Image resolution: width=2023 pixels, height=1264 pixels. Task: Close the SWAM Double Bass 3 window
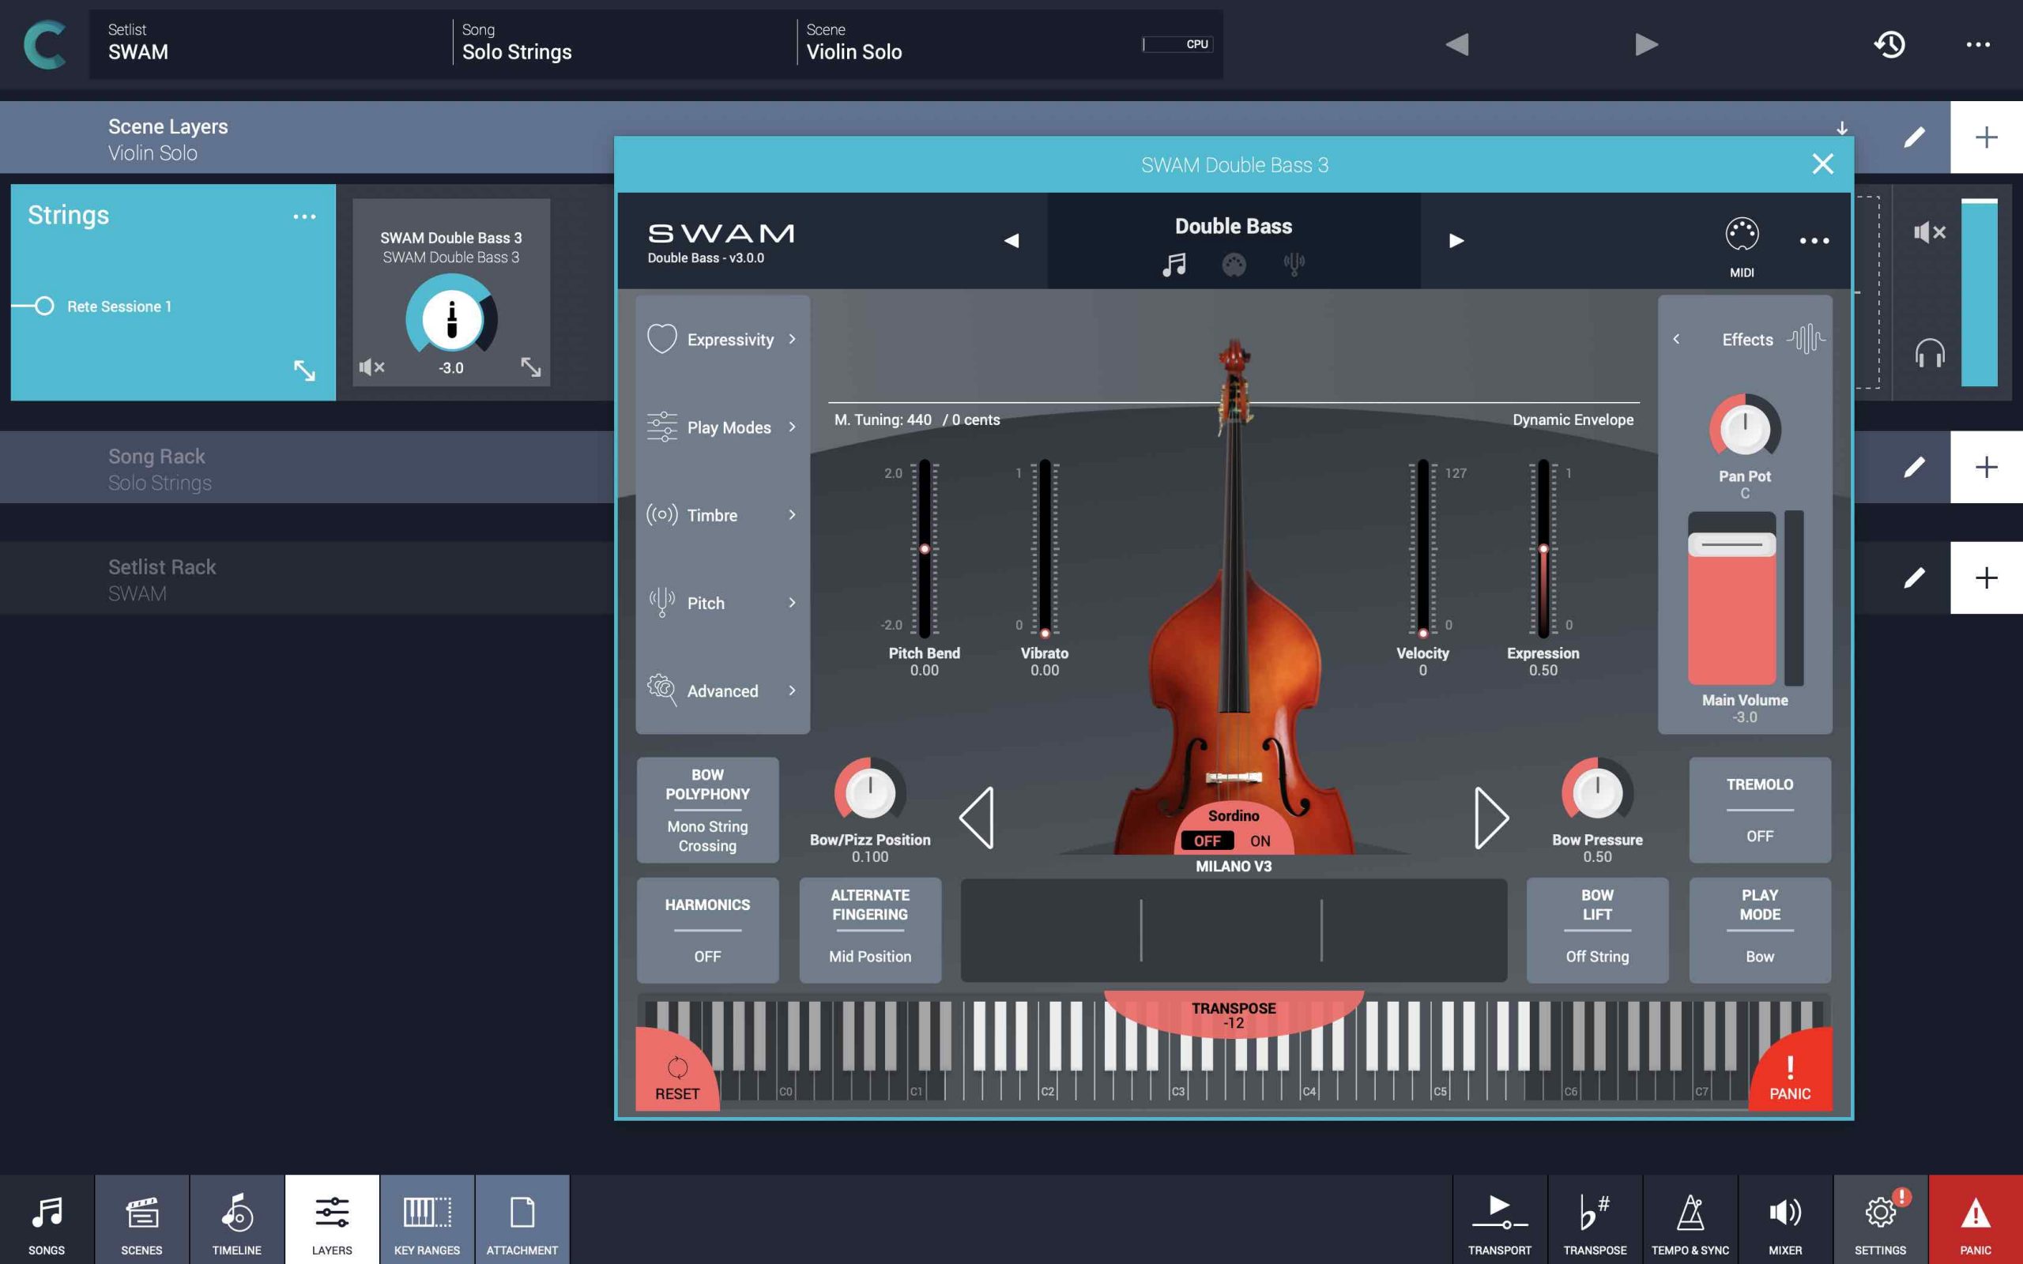(1822, 164)
